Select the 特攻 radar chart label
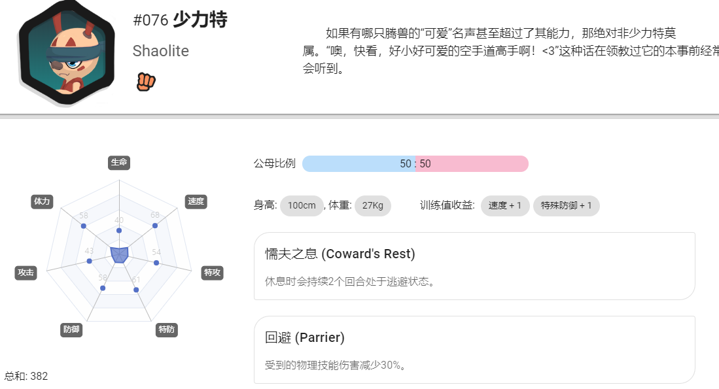This screenshot has height=389, width=719. 213,273
